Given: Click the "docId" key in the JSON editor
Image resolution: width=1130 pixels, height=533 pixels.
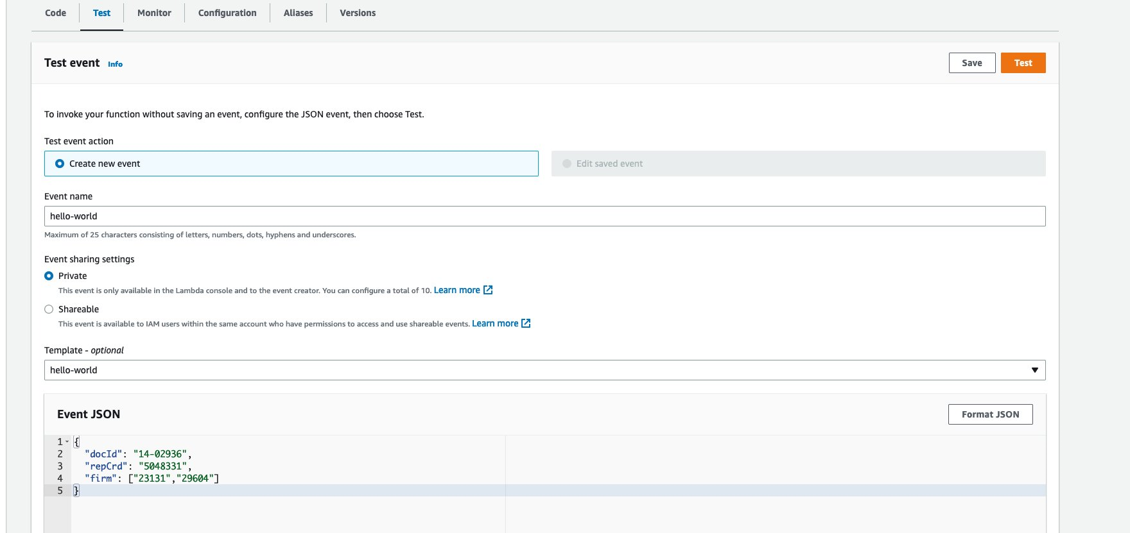Looking at the screenshot, I should [103, 454].
